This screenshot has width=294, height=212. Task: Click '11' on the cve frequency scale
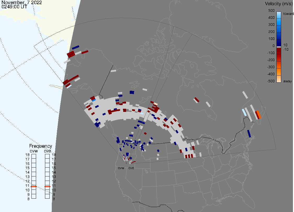click(x=54, y=186)
